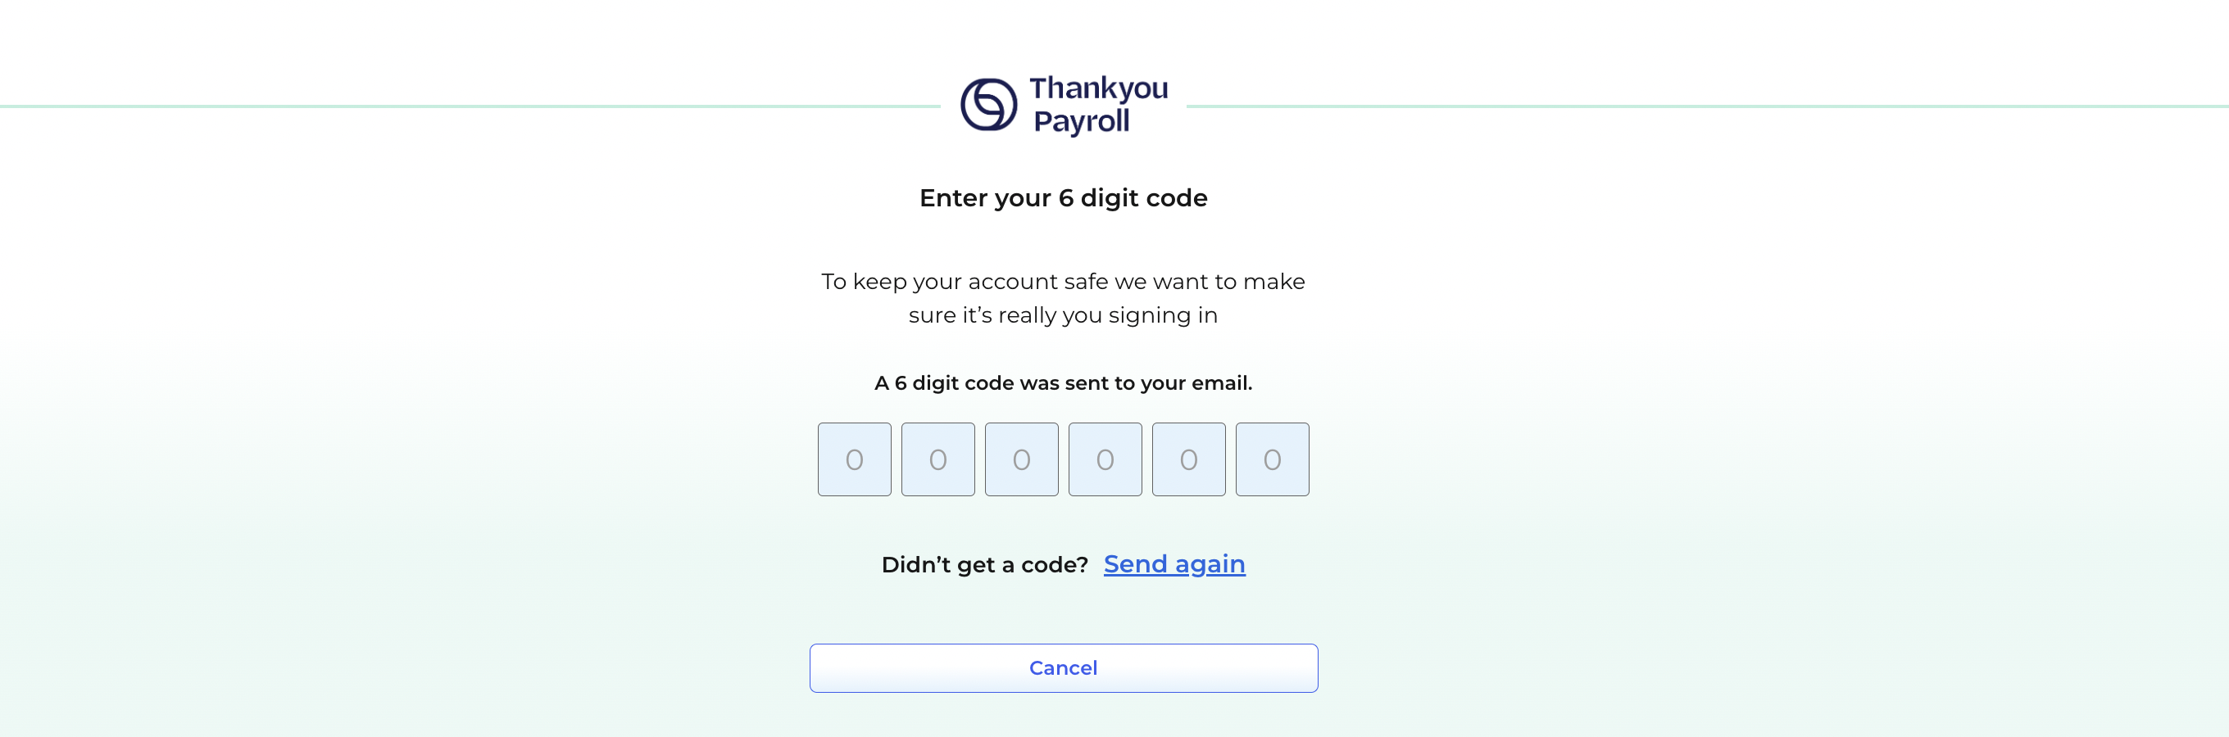Screen dimensions: 2229x737
Task: Click the bold code-sent-to-email message
Action: [x=1063, y=382]
